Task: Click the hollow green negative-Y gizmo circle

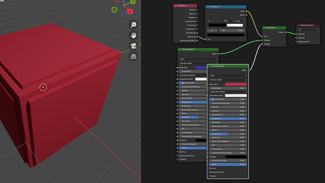Action: click(x=114, y=9)
